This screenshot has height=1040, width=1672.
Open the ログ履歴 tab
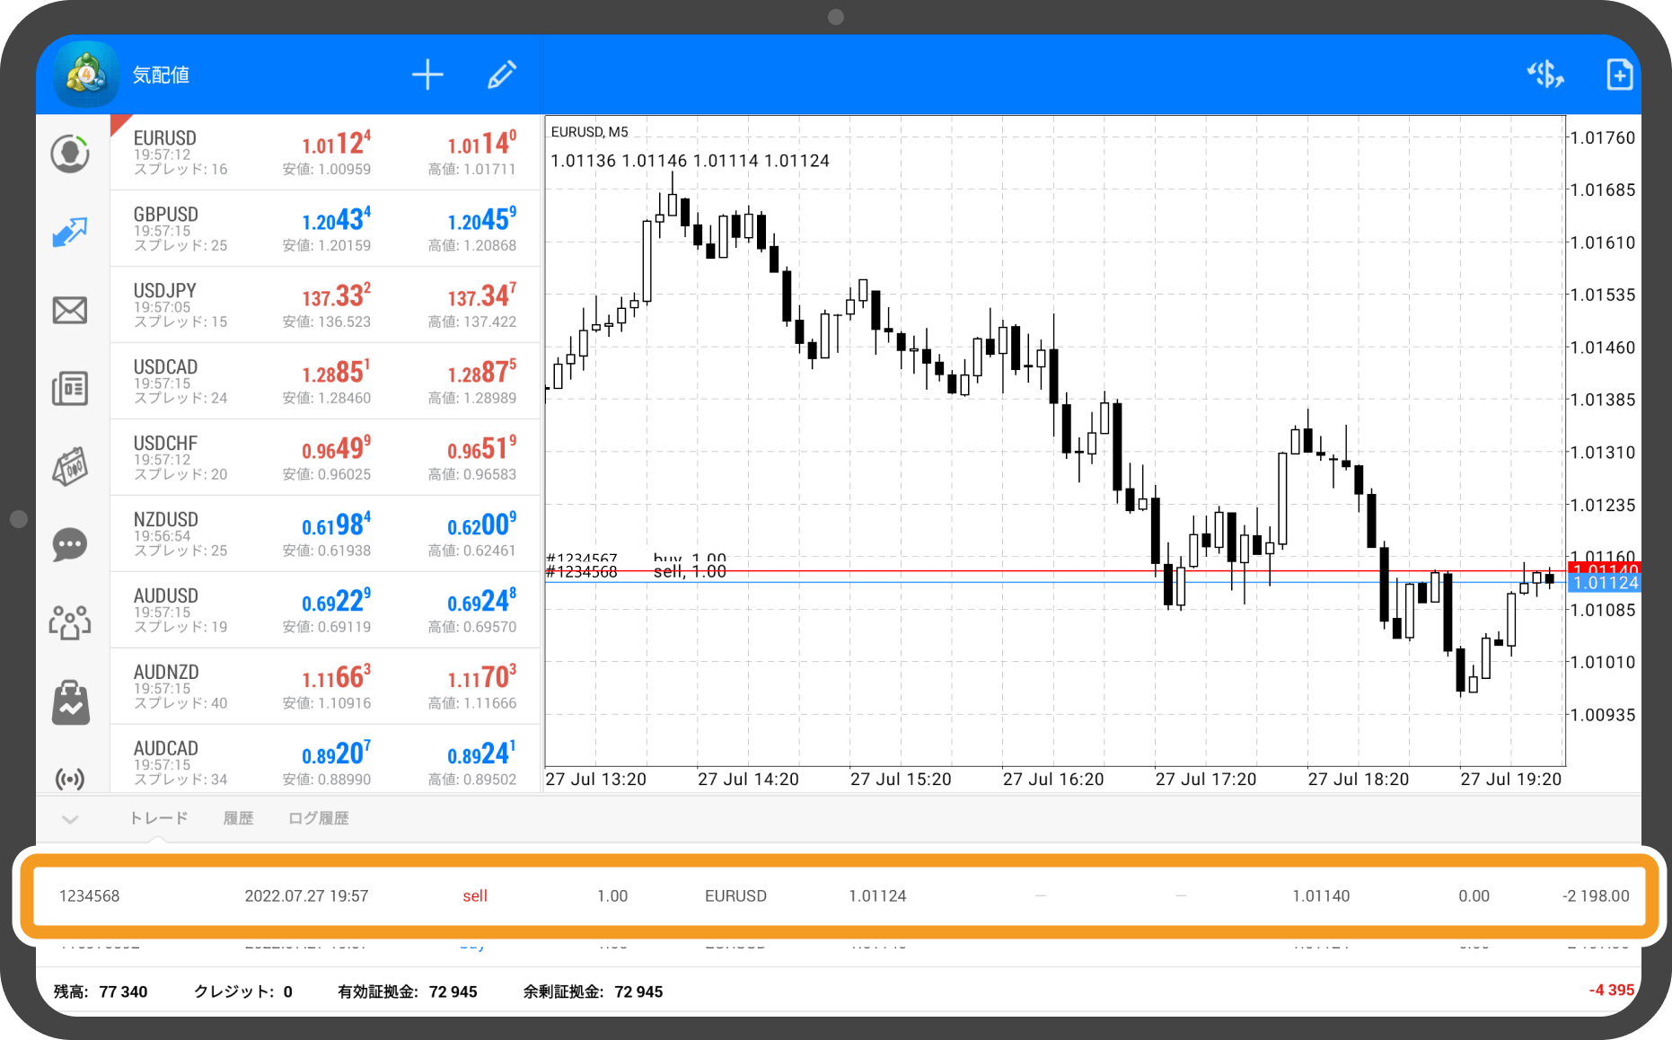tap(318, 818)
